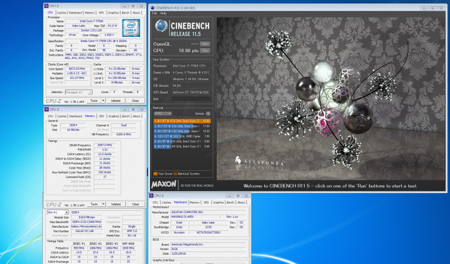The image size is (450, 264).
Task: Select Bench tab in top CPU-Z window
Action: [125, 13]
